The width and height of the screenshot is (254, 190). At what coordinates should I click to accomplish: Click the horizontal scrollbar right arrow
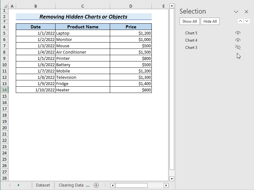pyautogui.click(x=166, y=185)
